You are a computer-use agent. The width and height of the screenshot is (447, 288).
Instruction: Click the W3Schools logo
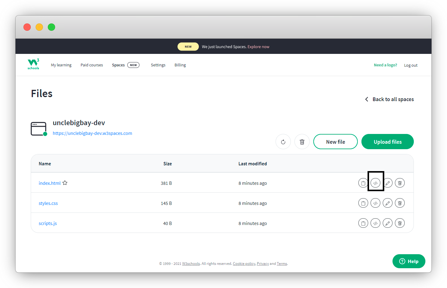(33, 64)
